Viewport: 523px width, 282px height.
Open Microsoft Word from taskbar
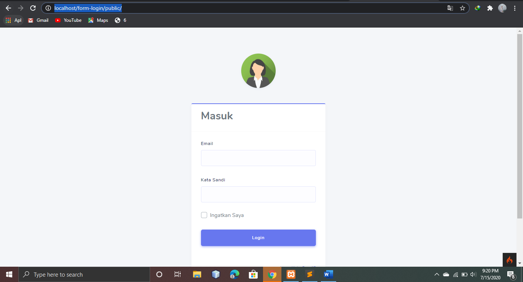click(329, 274)
